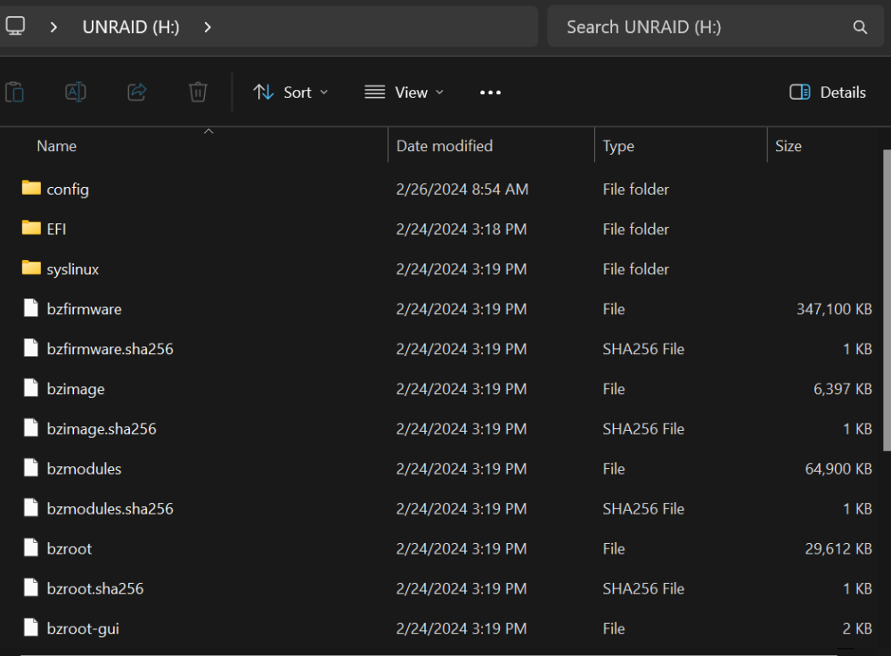Screen dimensions: 891x656
Task: Open the Sort dropdown menu
Action: 291,92
